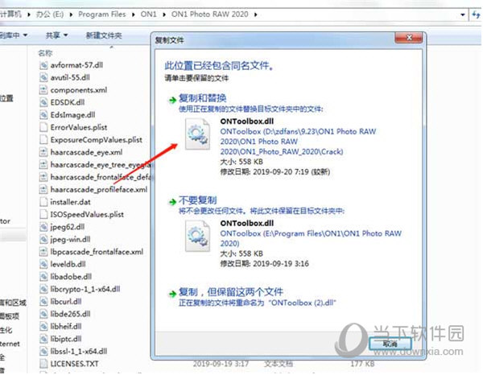Screen dimensions: 483x375
Task: Click the EdsImage.dll file icon
Action: (43, 115)
